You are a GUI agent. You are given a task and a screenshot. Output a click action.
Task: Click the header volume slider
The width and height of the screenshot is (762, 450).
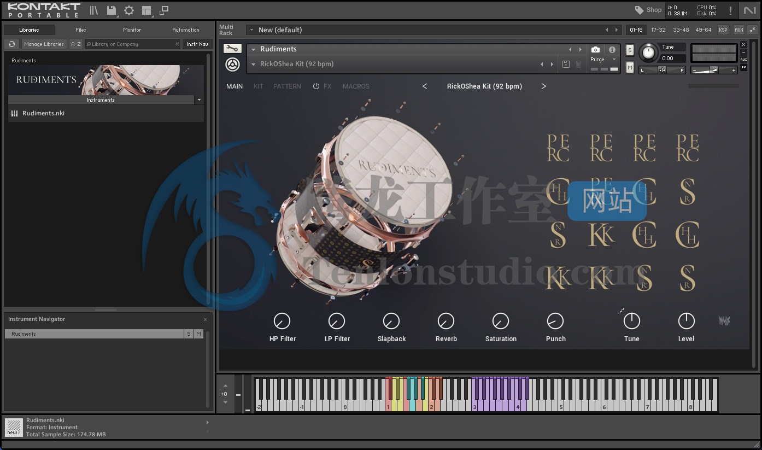click(714, 70)
